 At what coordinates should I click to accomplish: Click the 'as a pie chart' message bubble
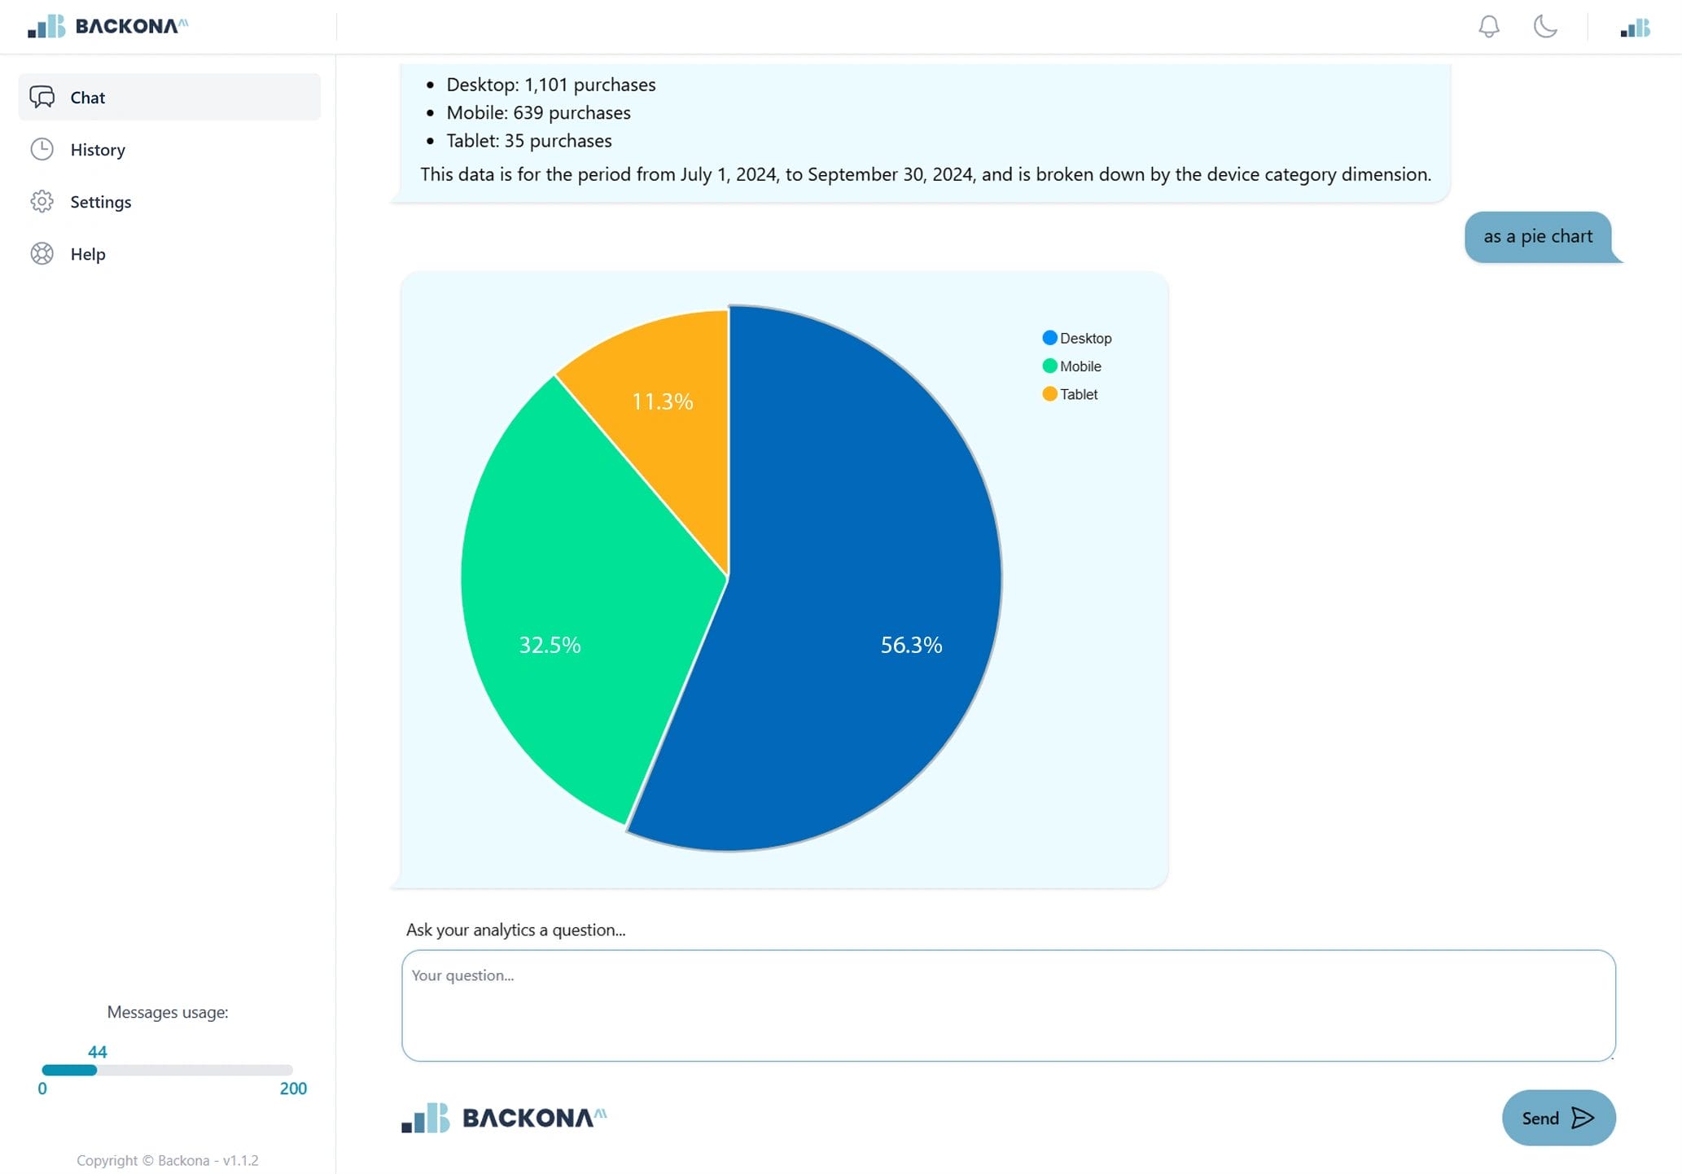[1539, 236]
